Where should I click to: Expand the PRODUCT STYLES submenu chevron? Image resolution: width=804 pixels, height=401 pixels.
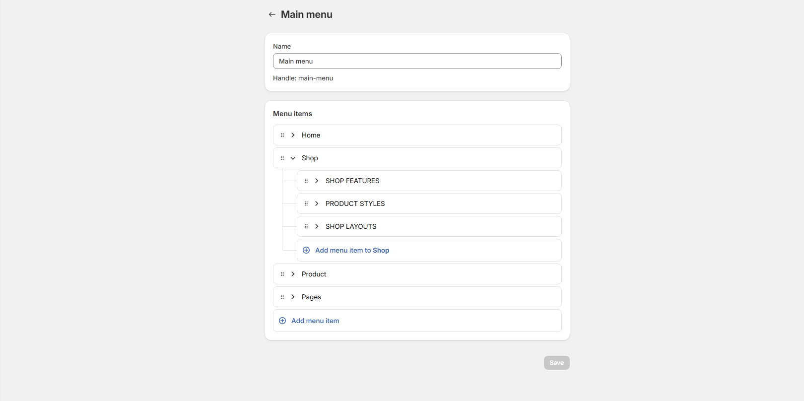pyautogui.click(x=317, y=203)
